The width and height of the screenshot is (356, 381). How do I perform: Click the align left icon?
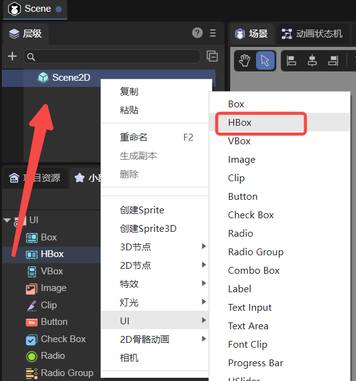click(x=291, y=61)
